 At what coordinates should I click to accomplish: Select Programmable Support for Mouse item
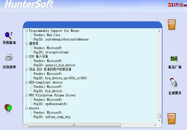(x=54, y=31)
